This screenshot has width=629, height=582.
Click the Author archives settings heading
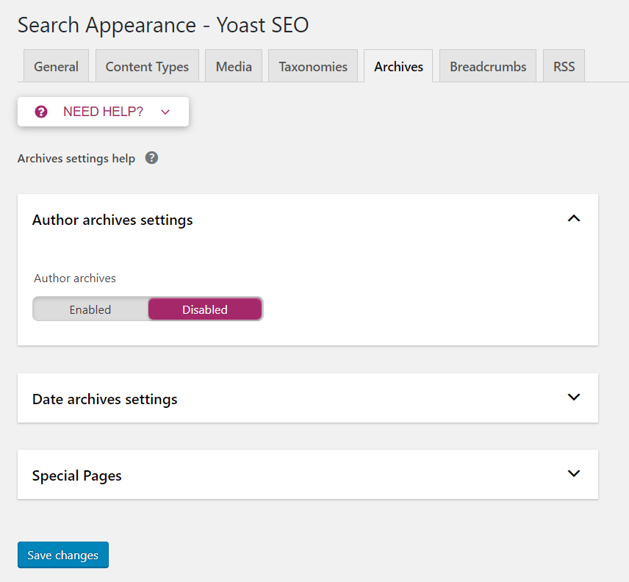pyautogui.click(x=112, y=220)
